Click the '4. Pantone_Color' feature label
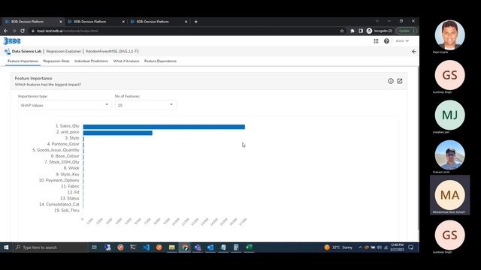 pyautogui.click(x=63, y=144)
